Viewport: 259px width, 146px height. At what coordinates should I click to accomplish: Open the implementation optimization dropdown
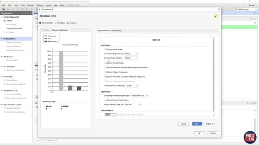pyautogui.click(x=140, y=96)
